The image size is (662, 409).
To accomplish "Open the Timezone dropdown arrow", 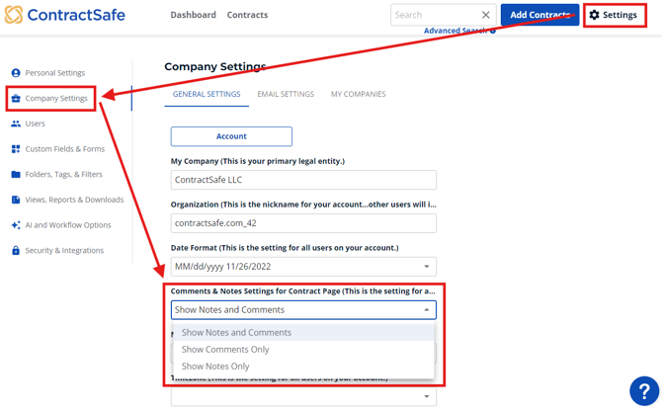I will click(427, 396).
